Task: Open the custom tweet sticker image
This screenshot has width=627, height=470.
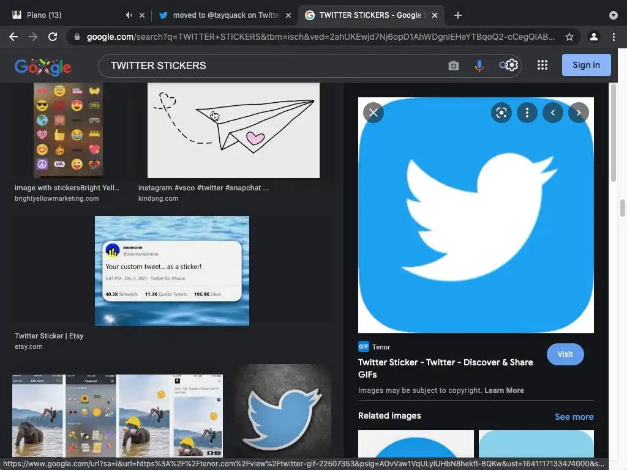Action: (172, 271)
